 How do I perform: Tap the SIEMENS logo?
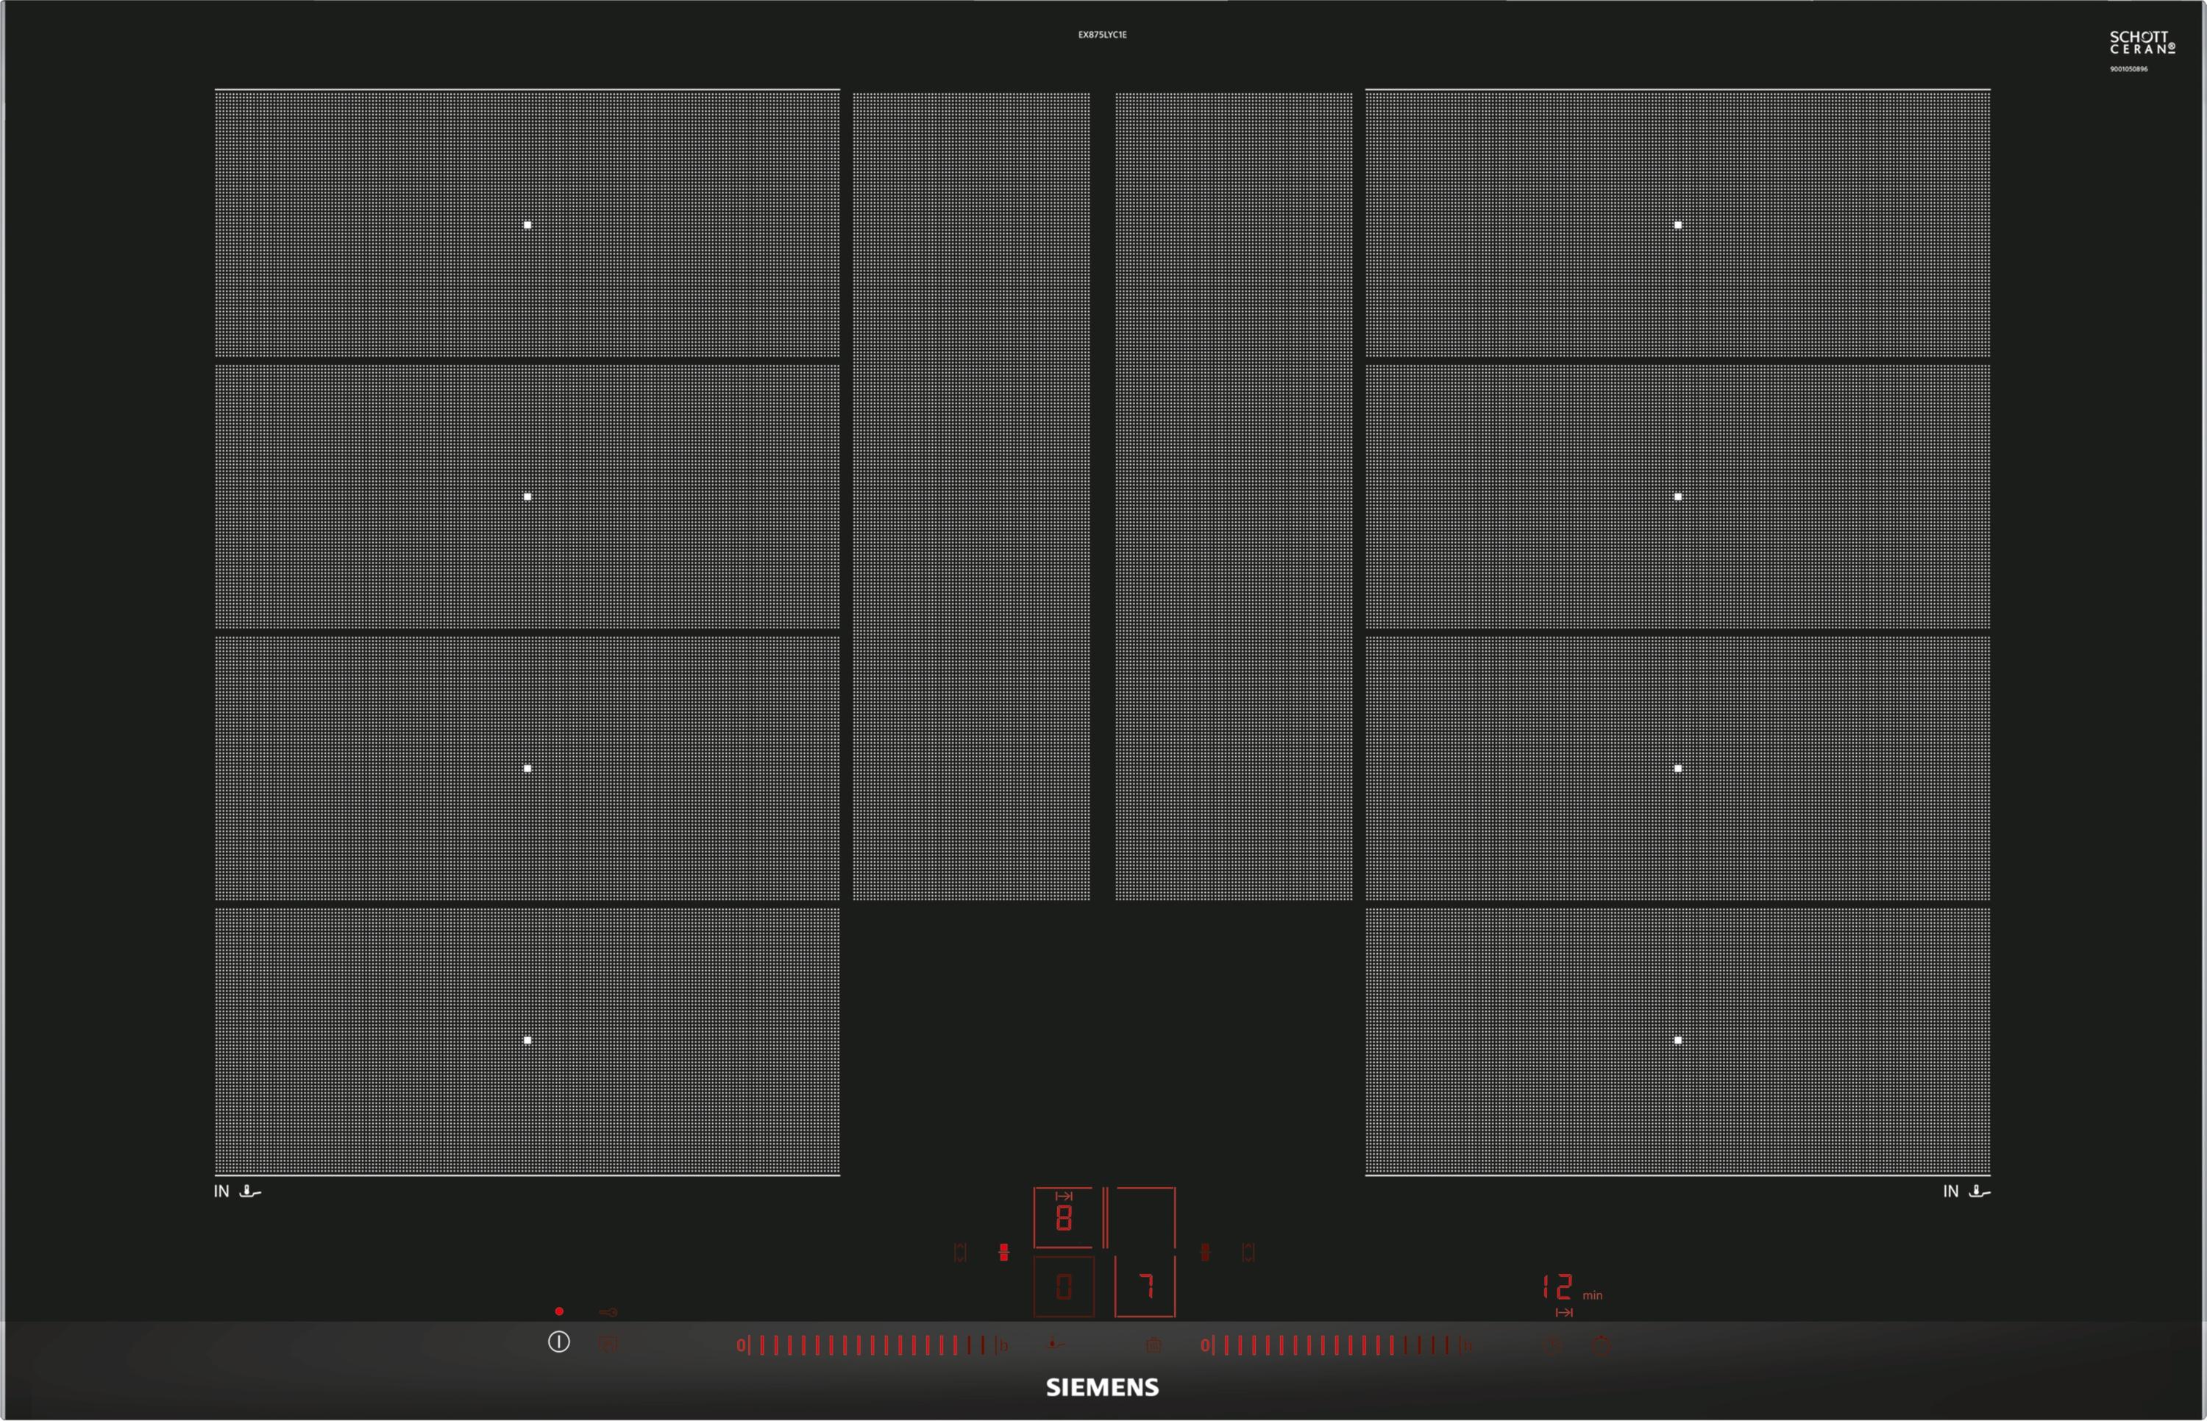click(x=1103, y=1388)
